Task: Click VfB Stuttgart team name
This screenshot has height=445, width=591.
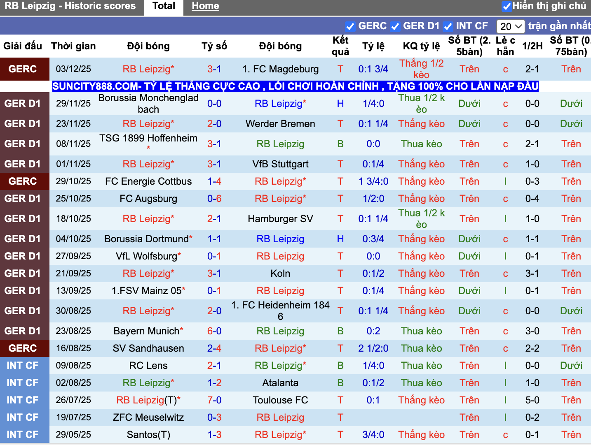Action: point(280,164)
